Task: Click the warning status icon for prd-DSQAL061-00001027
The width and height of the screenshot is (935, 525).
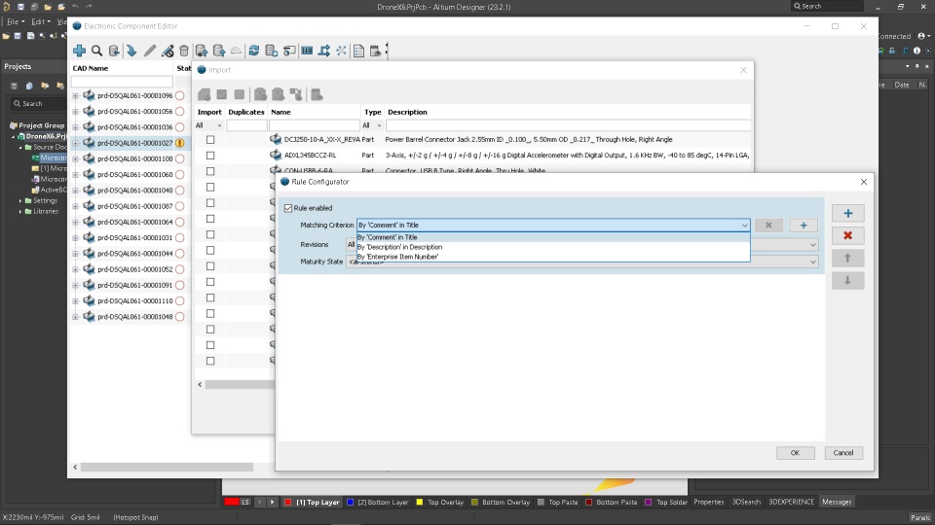Action: (179, 143)
